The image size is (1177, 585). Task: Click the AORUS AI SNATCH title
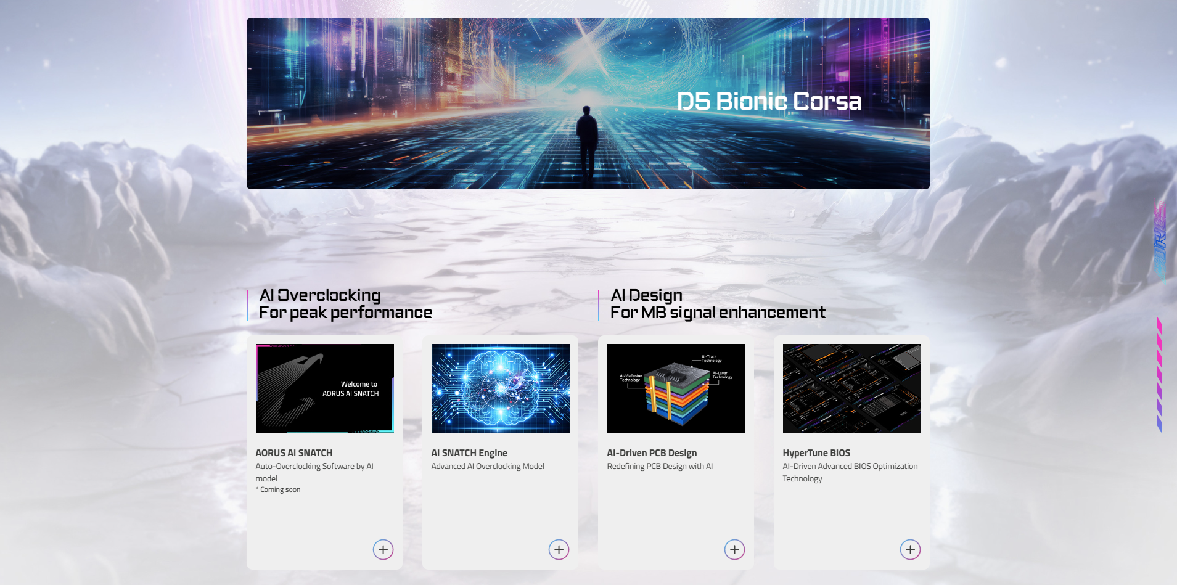click(x=294, y=453)
